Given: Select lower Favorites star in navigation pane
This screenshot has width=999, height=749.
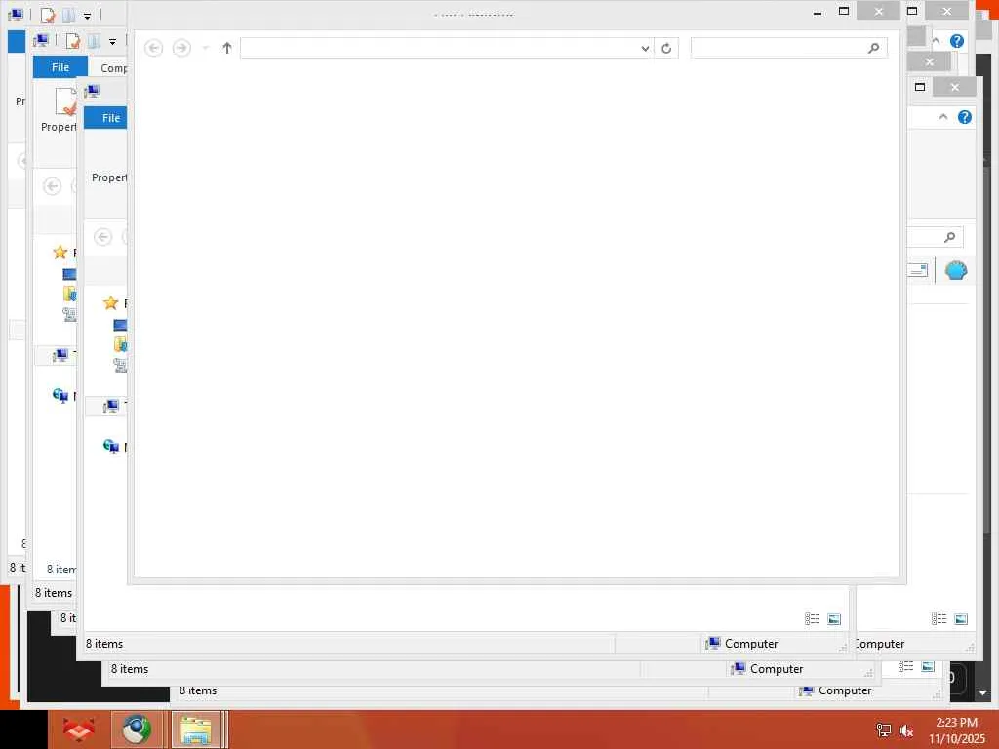Looking at the screenshot, I should [x=110, y=303].
